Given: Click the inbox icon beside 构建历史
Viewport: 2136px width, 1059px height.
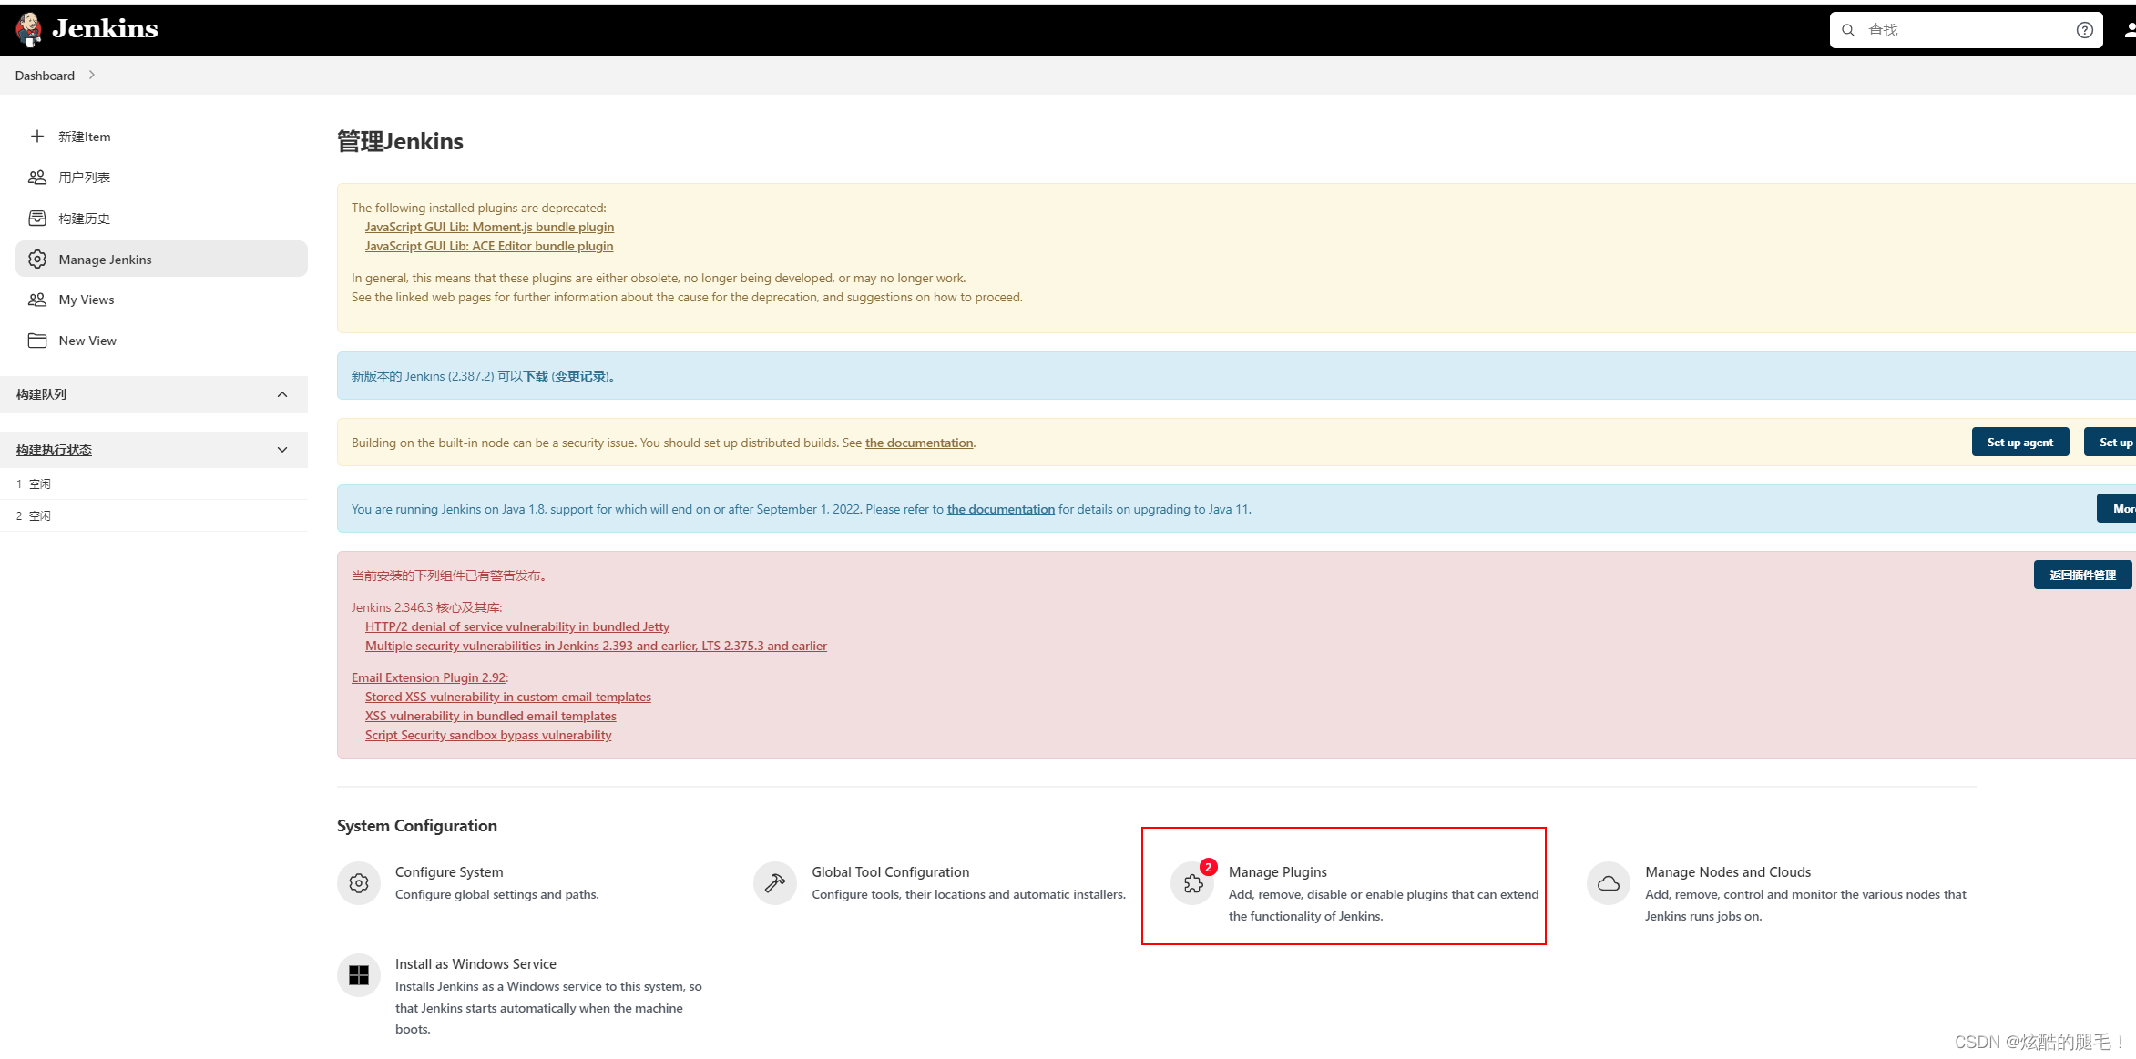Looking at the screenshot, I should click(x=37, y=219).
